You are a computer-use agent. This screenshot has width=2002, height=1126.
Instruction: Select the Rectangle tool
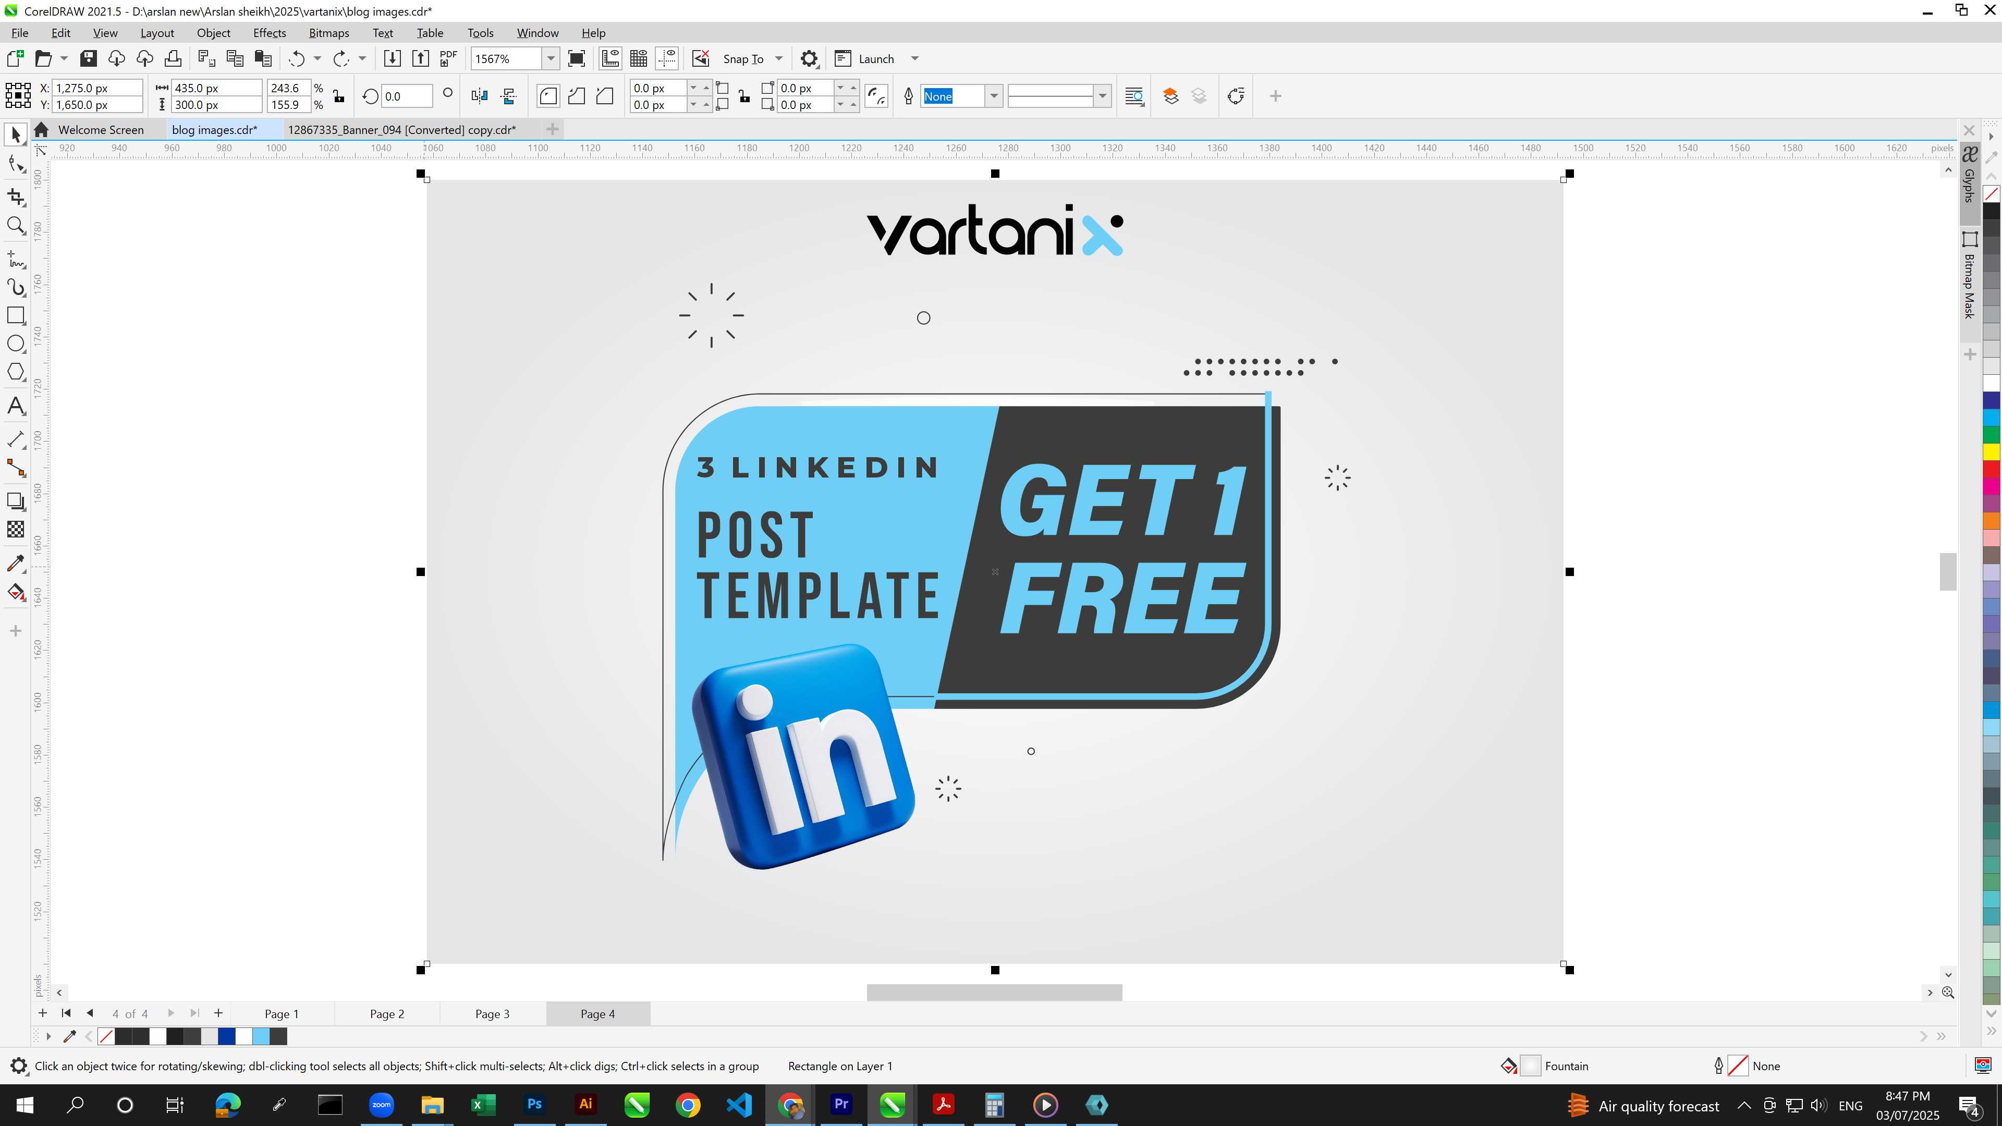(16, 315)
